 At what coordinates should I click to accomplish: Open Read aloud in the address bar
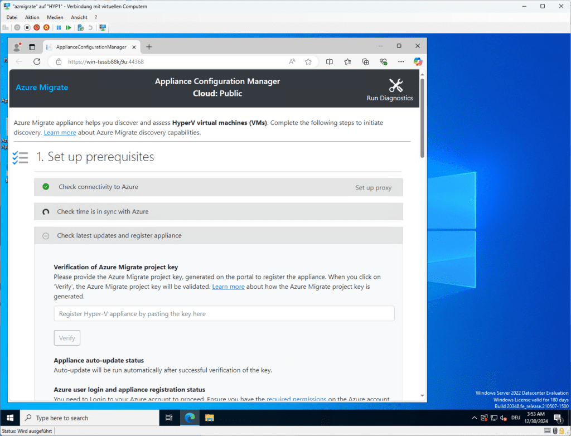point(292,61)
